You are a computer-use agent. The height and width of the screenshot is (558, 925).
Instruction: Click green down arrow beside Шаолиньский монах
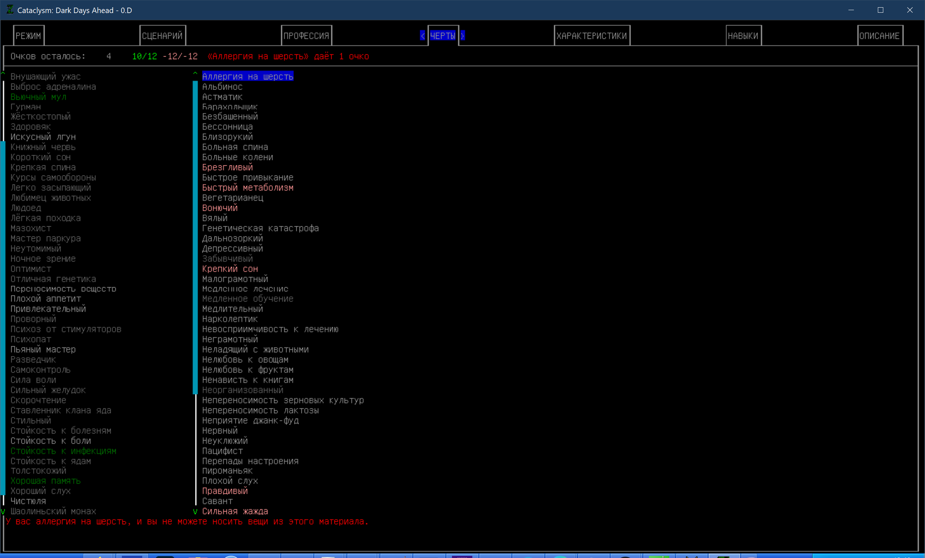pyautogui.click(x=3, y=511)
